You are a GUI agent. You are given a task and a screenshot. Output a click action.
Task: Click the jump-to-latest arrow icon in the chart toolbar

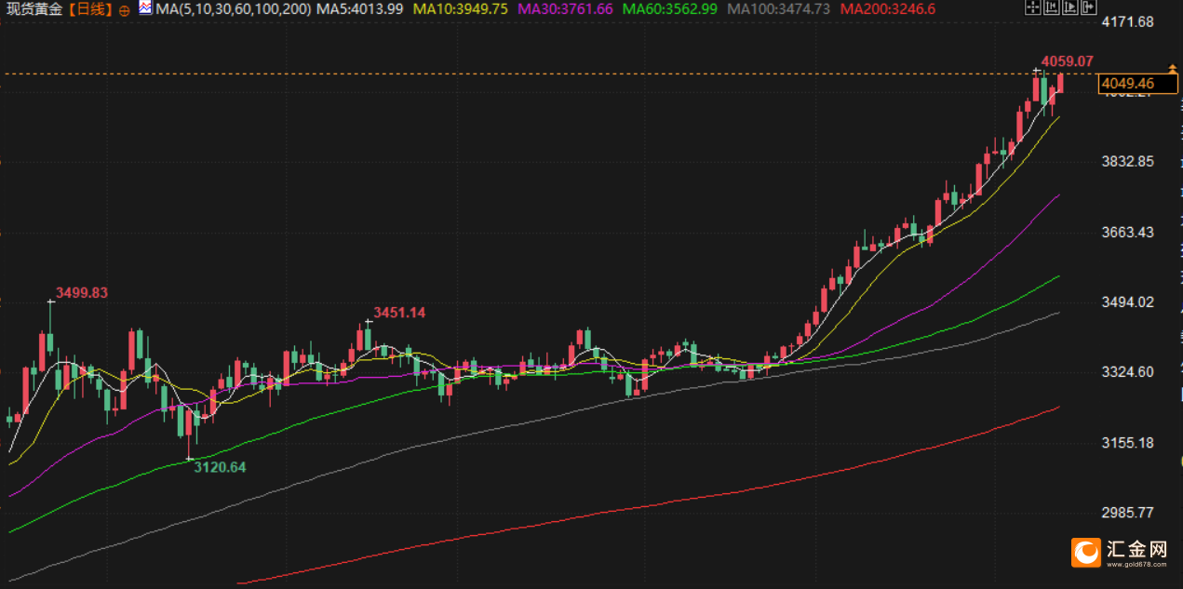coord(1089,7)
